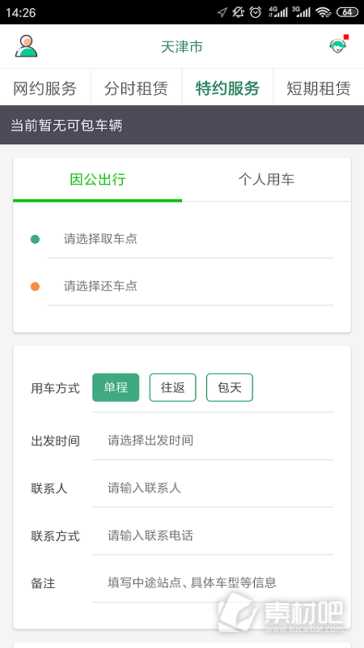Tap 当前暂无可包车辆 notice banner
The image size is (364, 648).
click(x=182, y=126)
